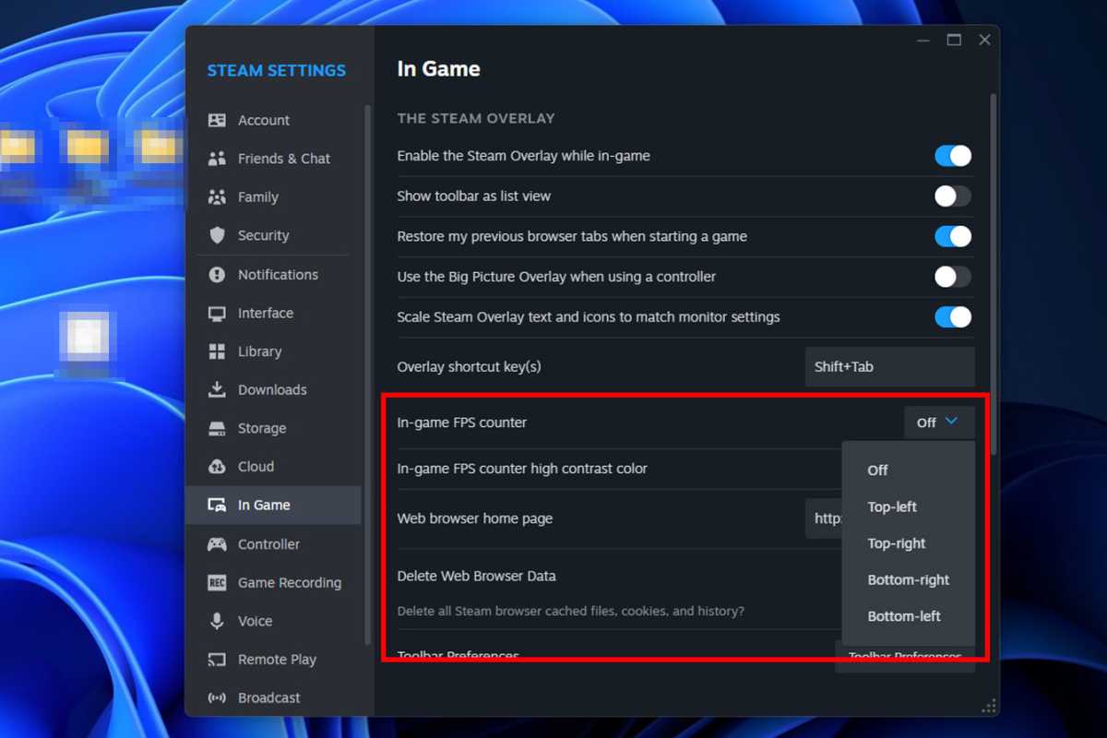
Task: Click the Friends & Chat people icon
Action: pyautogui.click(x=217, y=159)
